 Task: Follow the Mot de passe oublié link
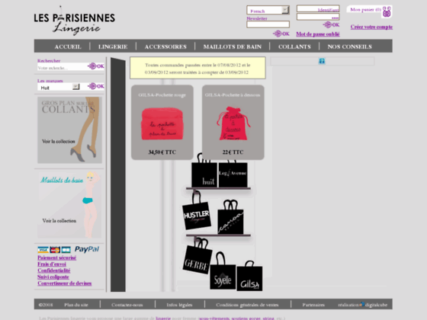318,34
